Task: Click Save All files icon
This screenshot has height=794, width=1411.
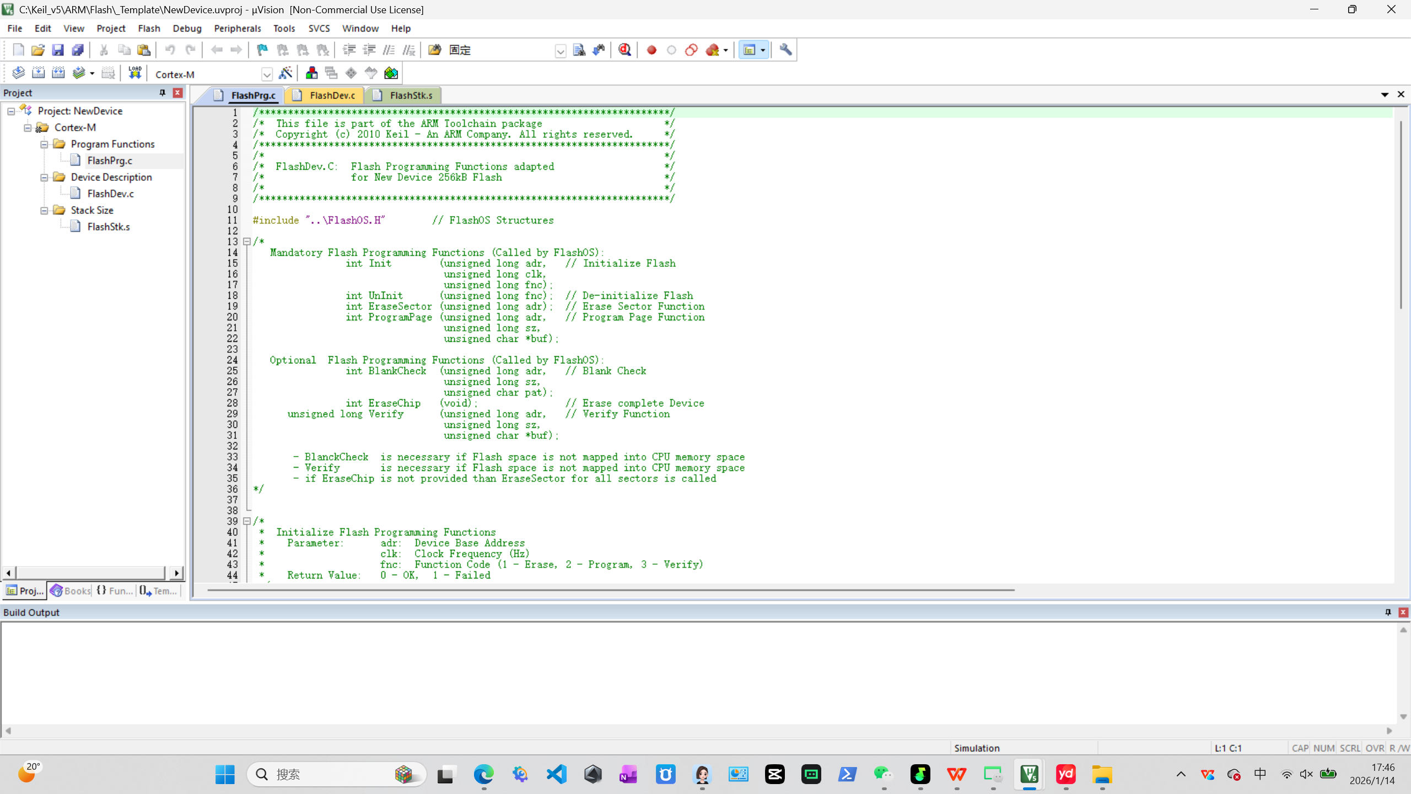Action: coord(78,50)
